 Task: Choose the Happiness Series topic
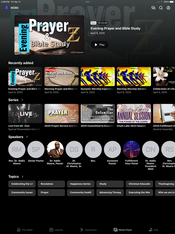point(81,184)
